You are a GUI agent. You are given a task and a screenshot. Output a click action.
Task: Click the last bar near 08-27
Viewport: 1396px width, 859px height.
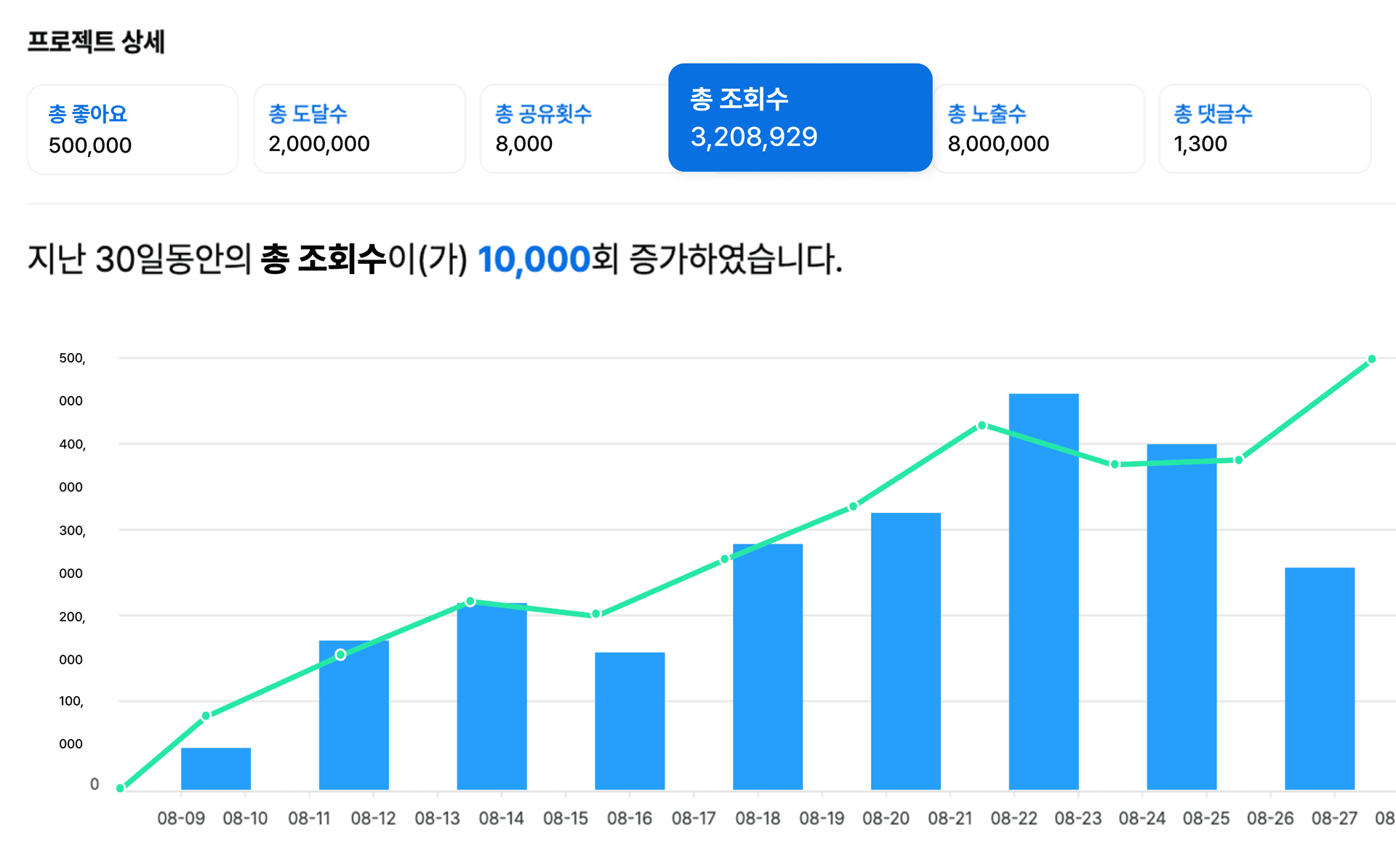tap(1319, 679)
